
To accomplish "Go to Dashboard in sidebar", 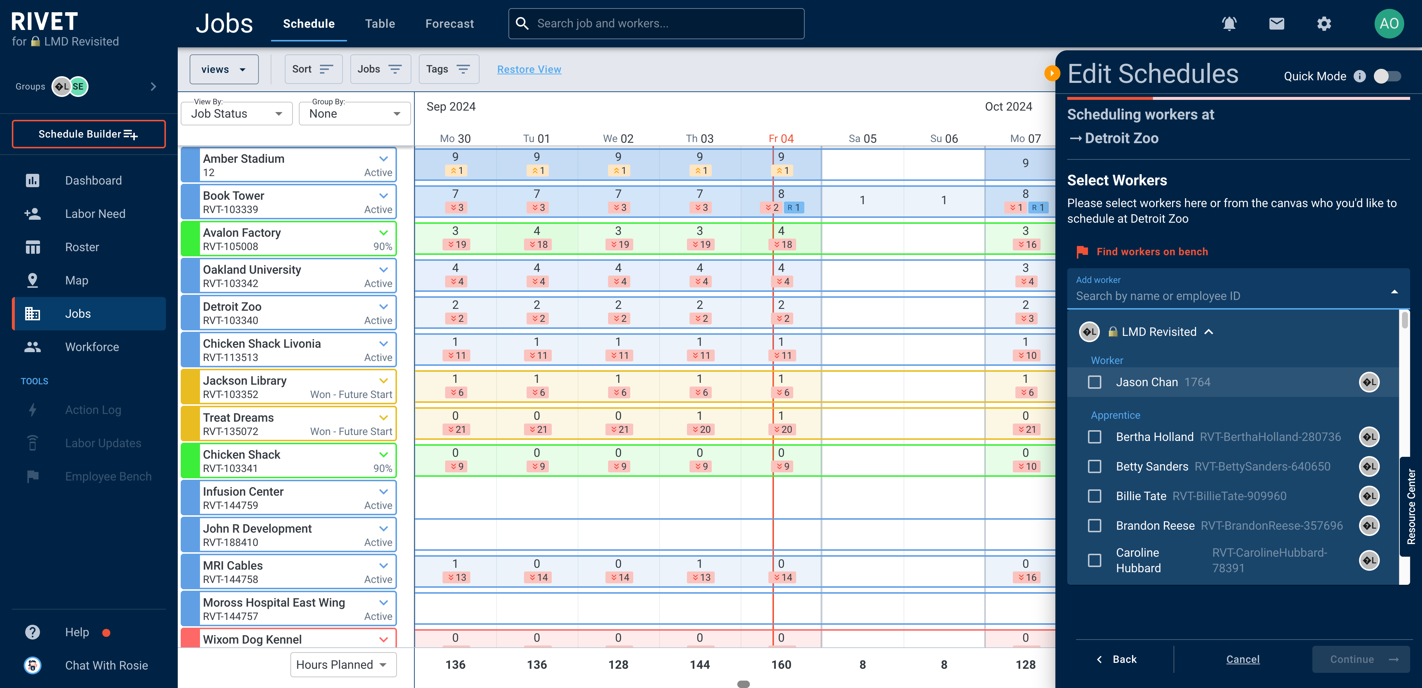I will 89,180.
